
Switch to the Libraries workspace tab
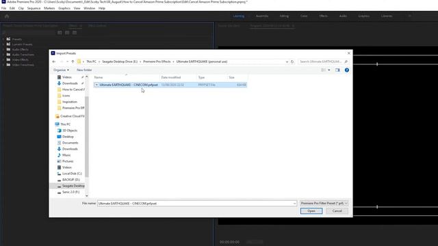387,16
